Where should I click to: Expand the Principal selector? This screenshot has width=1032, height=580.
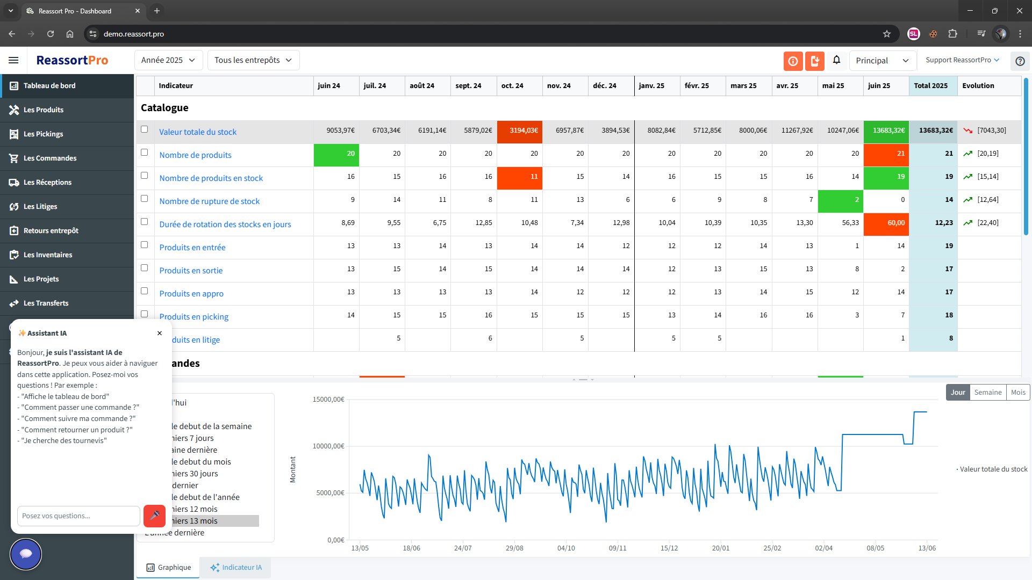881,61
